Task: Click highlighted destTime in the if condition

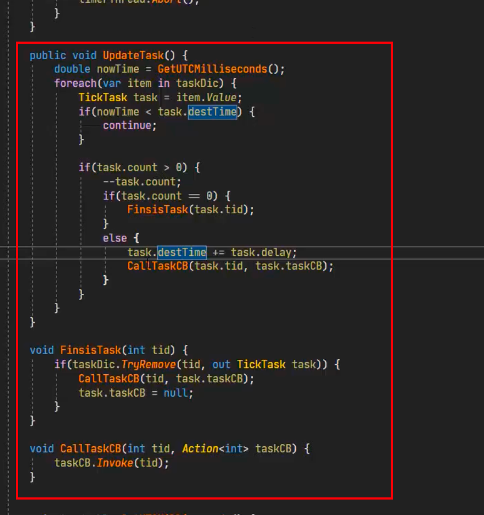Action: 212,111
